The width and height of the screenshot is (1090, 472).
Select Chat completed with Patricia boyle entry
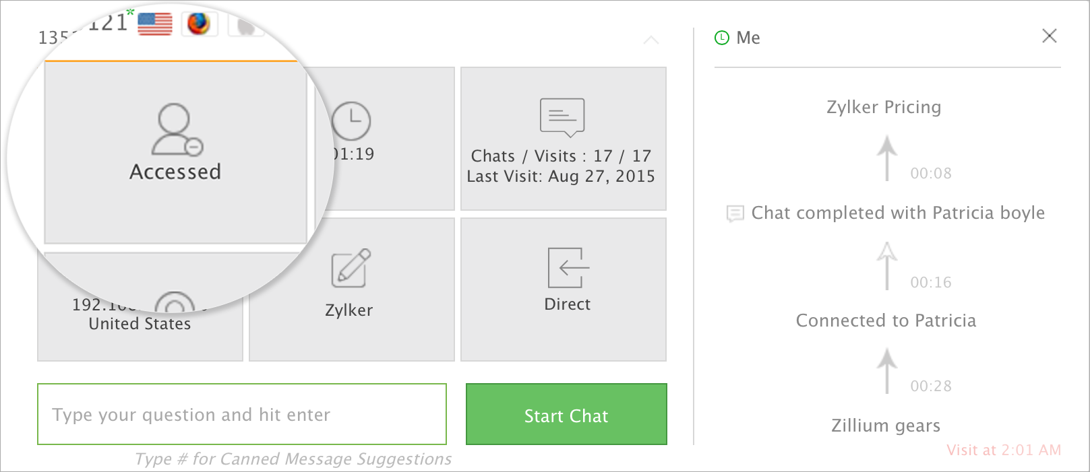[897, 213]
